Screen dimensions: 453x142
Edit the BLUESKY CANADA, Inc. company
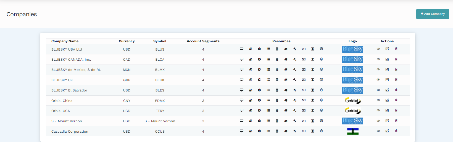(387, 59)
